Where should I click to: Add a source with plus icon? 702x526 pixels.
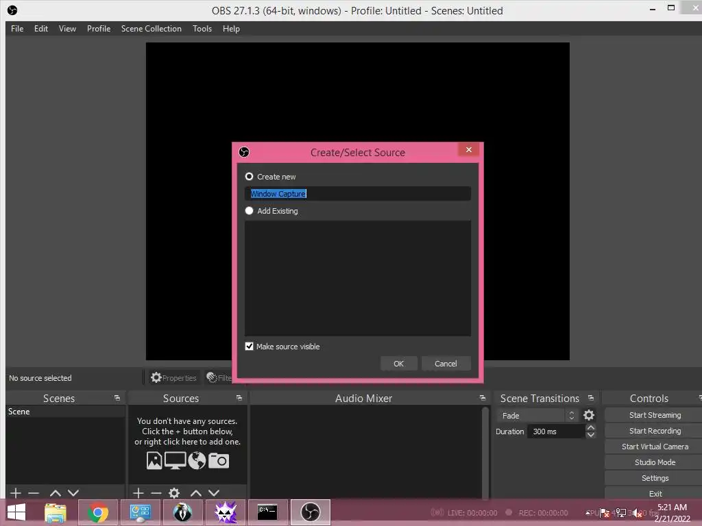138,493
